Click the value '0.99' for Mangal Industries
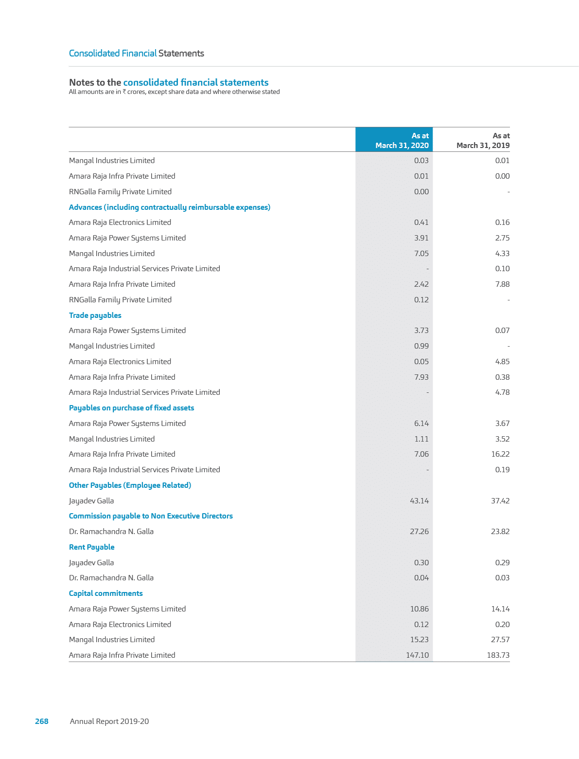The image size is (579, 759). coord(421,346)
